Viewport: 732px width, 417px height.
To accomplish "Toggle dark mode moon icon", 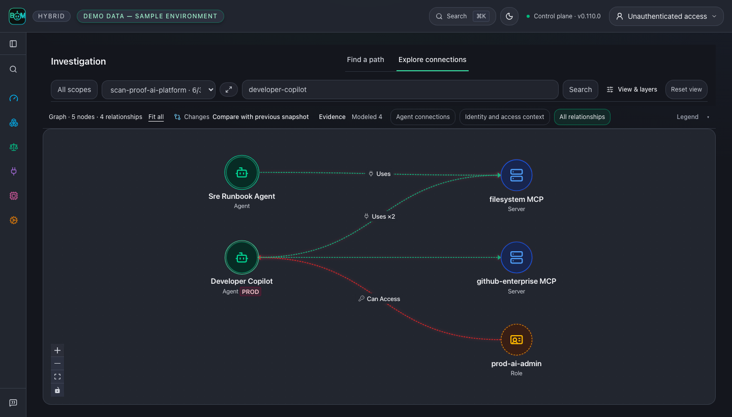I will pos(509,16).
